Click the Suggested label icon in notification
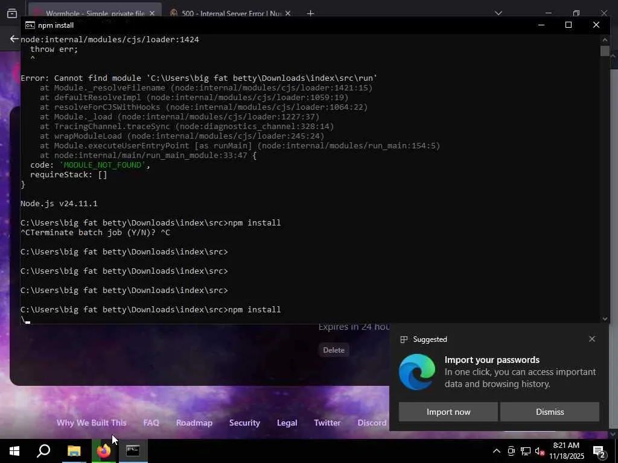 click(x=404, y=339)
